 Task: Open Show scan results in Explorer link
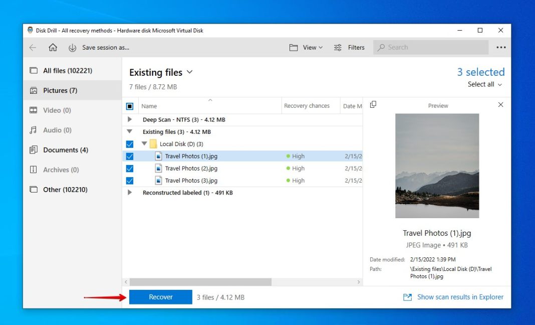pos(460,297)
